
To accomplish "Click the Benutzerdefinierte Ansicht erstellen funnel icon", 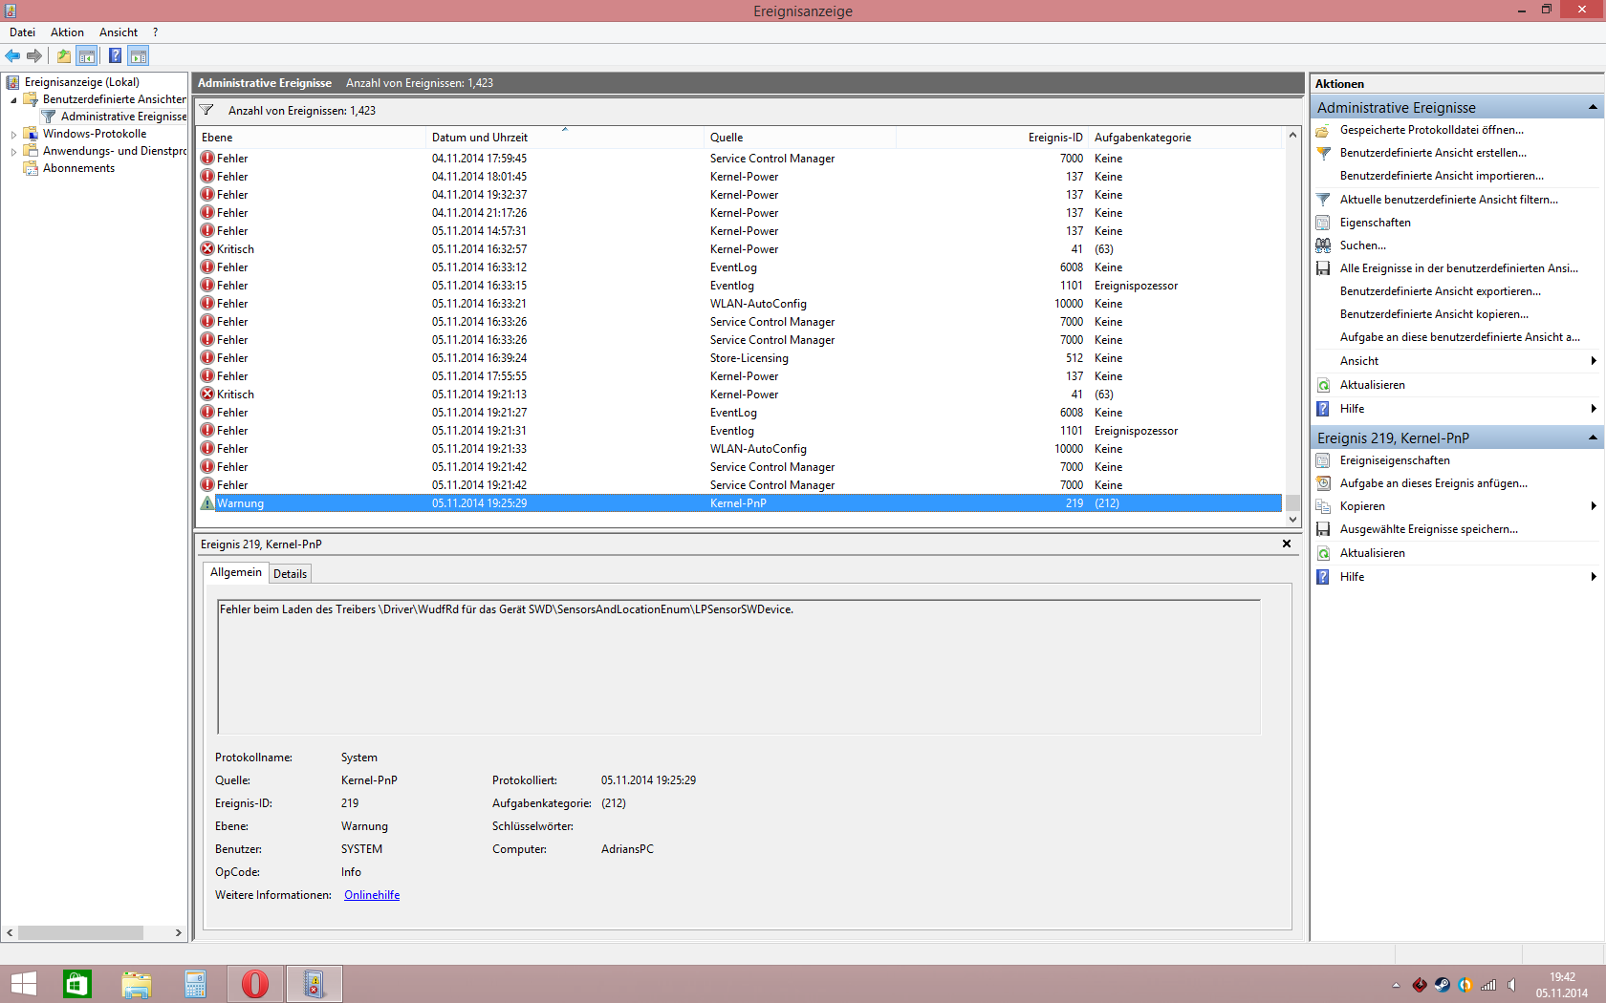I will click(x=1323, y=153).
